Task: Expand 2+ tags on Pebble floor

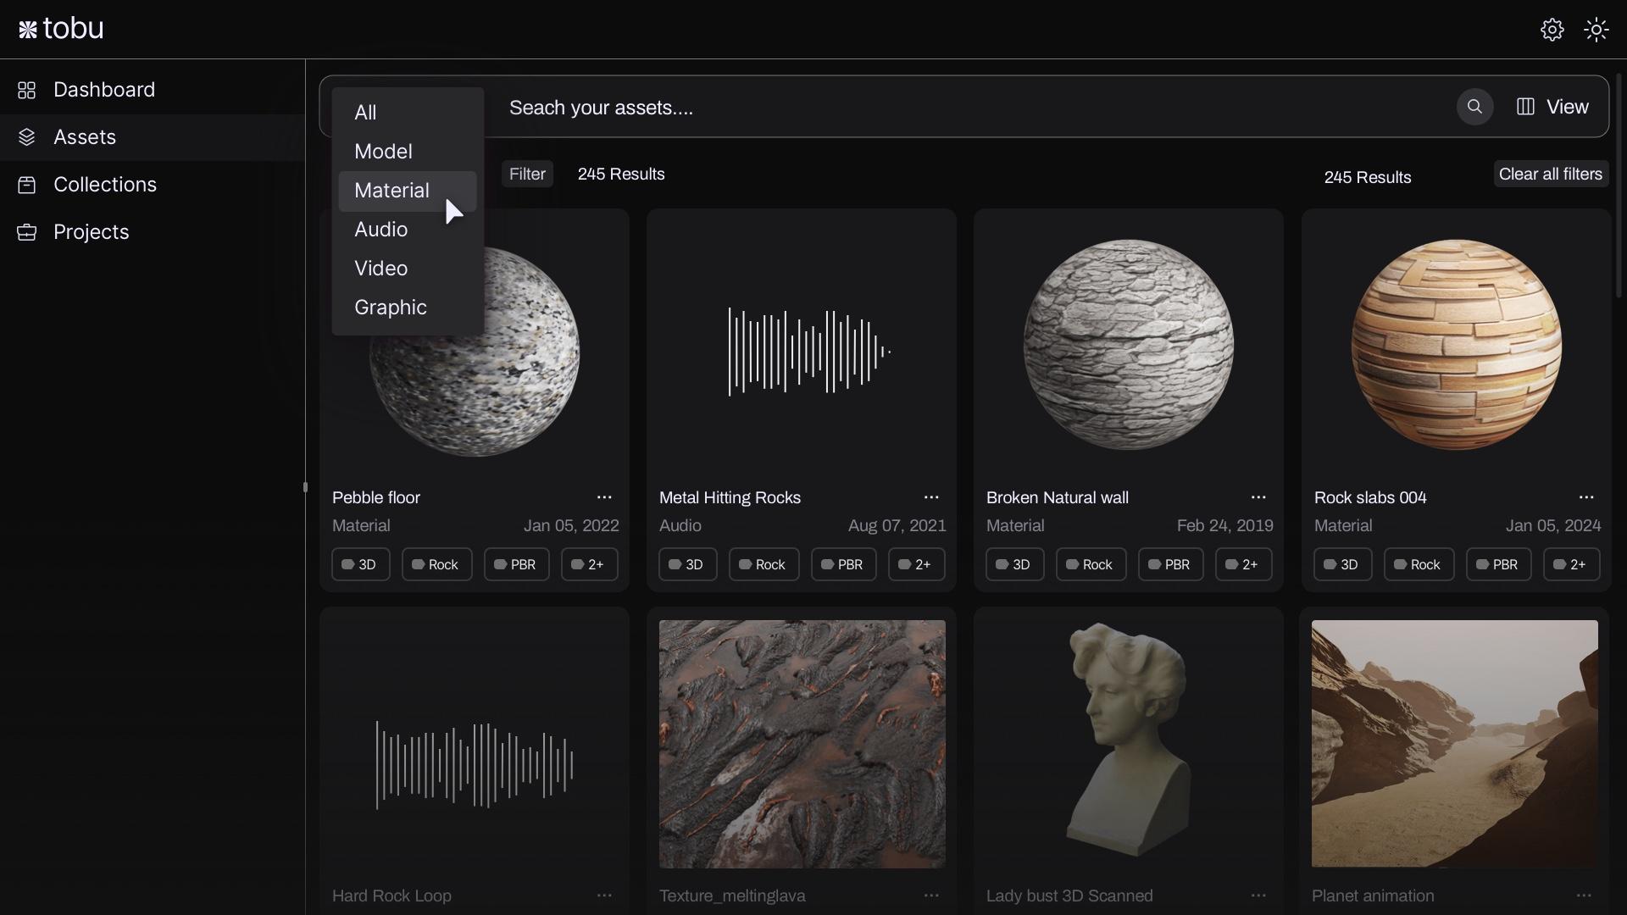Action: [589, 564]
